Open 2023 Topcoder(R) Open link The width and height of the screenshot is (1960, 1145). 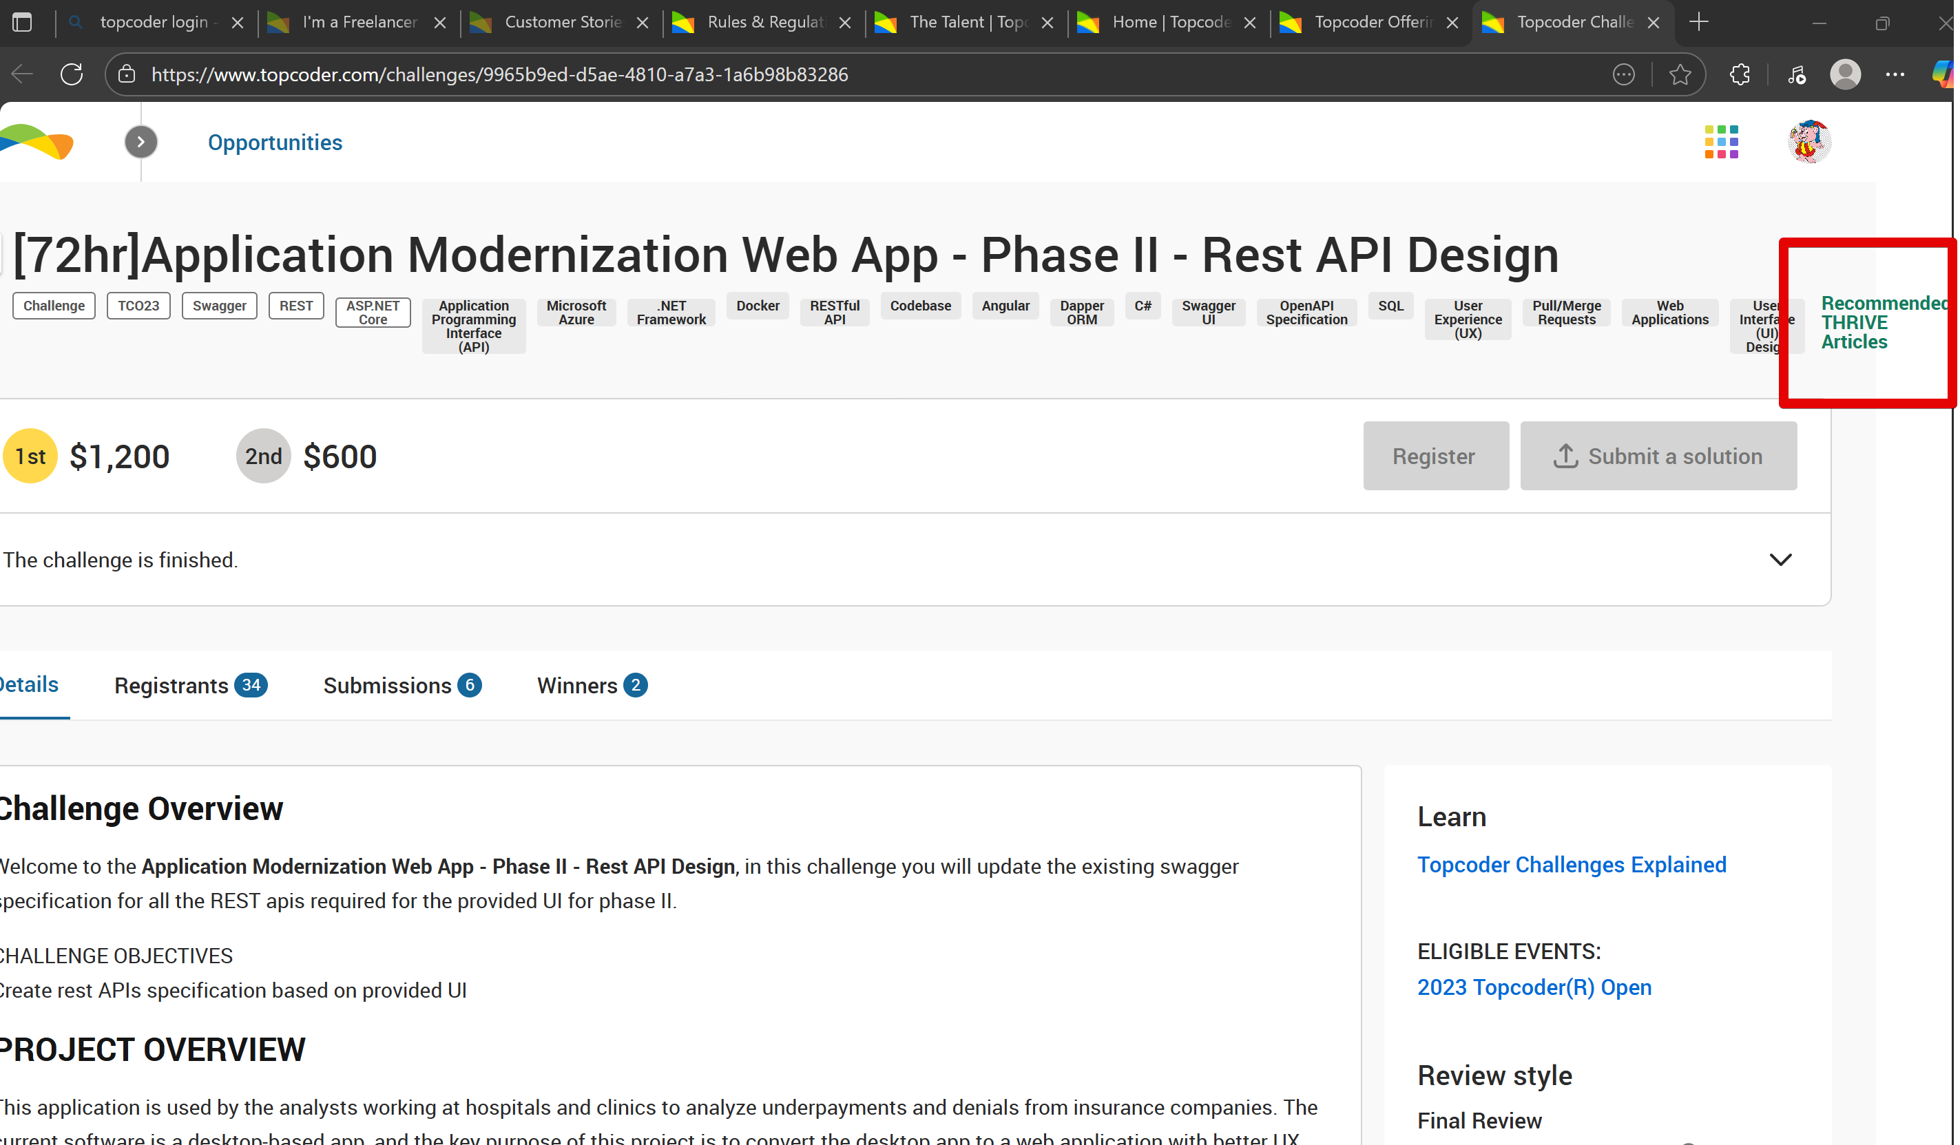pos(1534,987)
